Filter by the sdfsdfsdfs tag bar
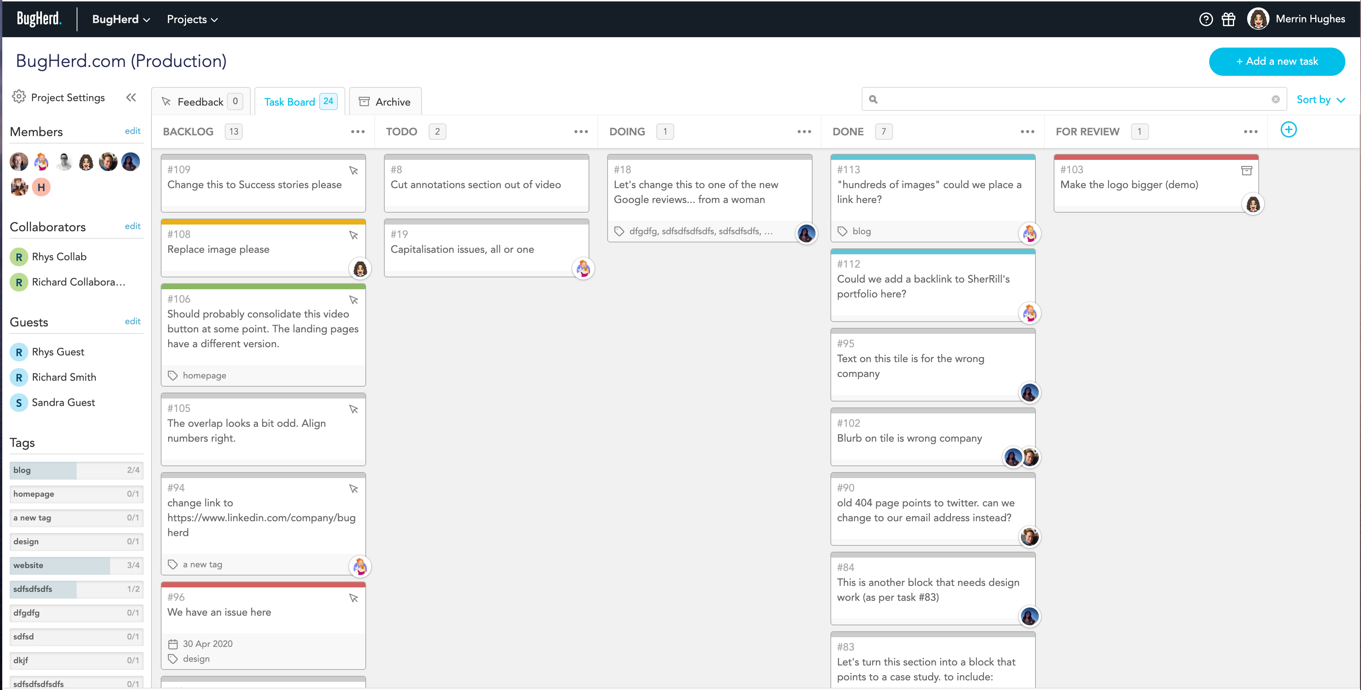This screenshot has width=1361, height=690. click(77, 589)
